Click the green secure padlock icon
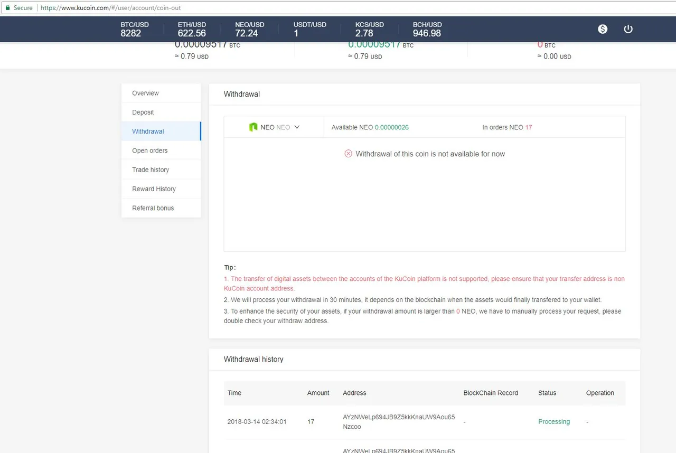Image resolution: width=676 pixels, height=453 pixels. pos(8,8)
